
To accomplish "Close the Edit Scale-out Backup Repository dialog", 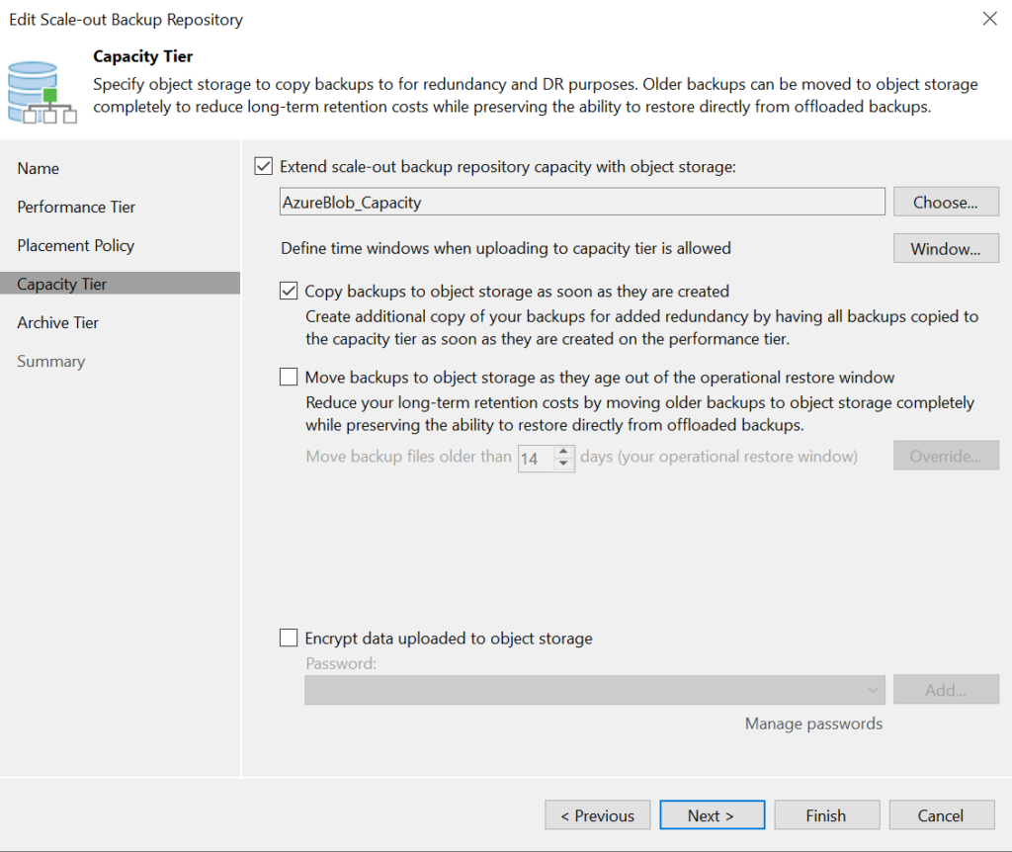I will coord(989,19).
